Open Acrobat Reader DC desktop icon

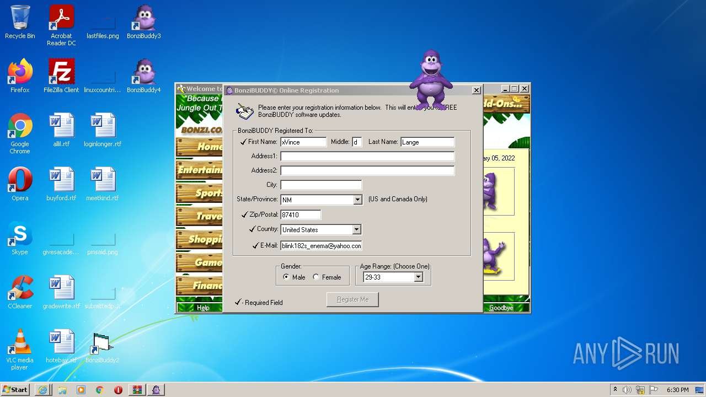pos(61,25)
